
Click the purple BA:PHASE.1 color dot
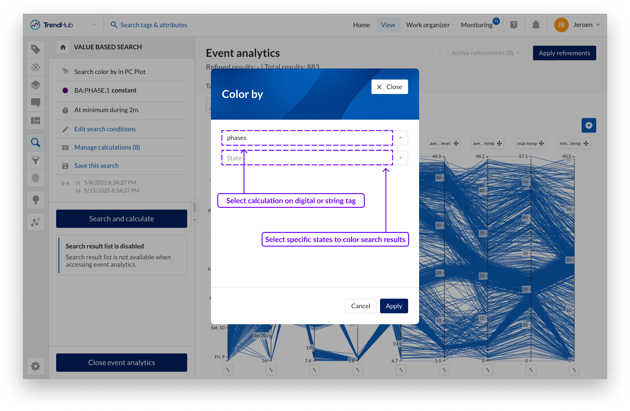coord(65,90)
